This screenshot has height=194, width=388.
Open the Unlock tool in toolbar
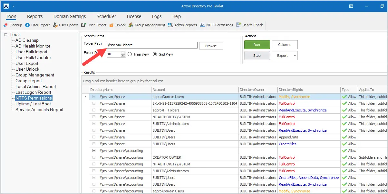coord(118,25)
